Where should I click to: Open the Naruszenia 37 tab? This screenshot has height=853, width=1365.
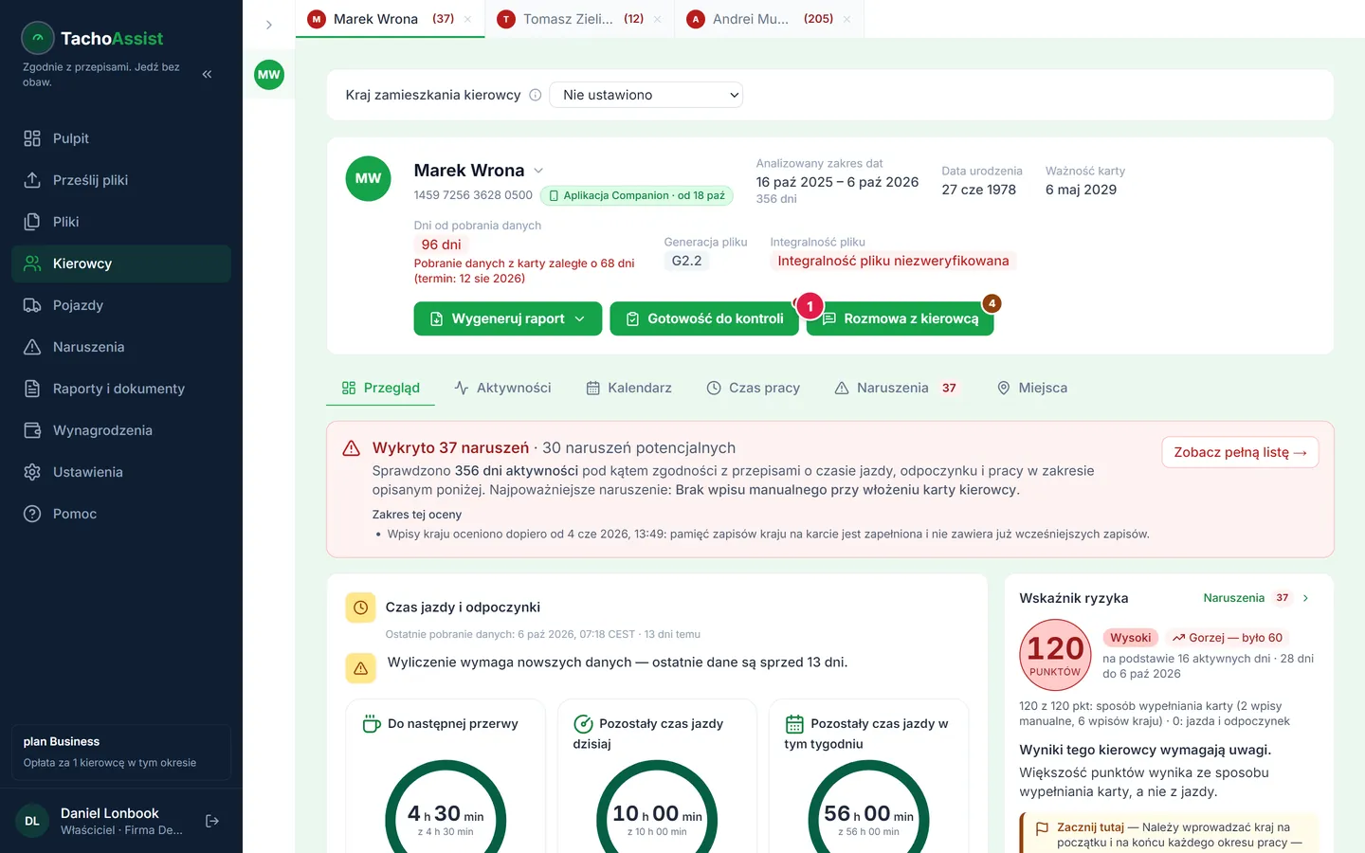click(897, 388)
